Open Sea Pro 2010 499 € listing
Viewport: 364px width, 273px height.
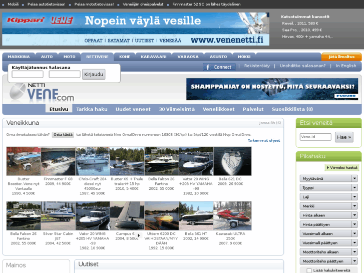coord(302,30)
